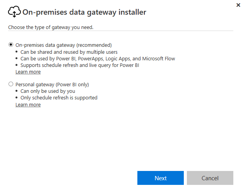Select the Personal gateway radio button

click(x=11, y=84)
